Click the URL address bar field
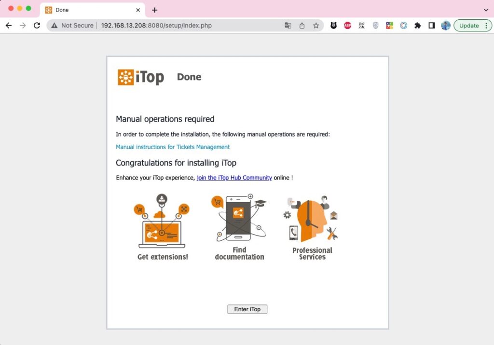 coord(185,26)
